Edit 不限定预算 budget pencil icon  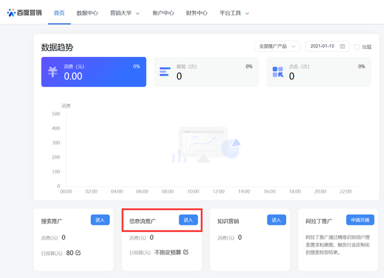pos(186,252)
